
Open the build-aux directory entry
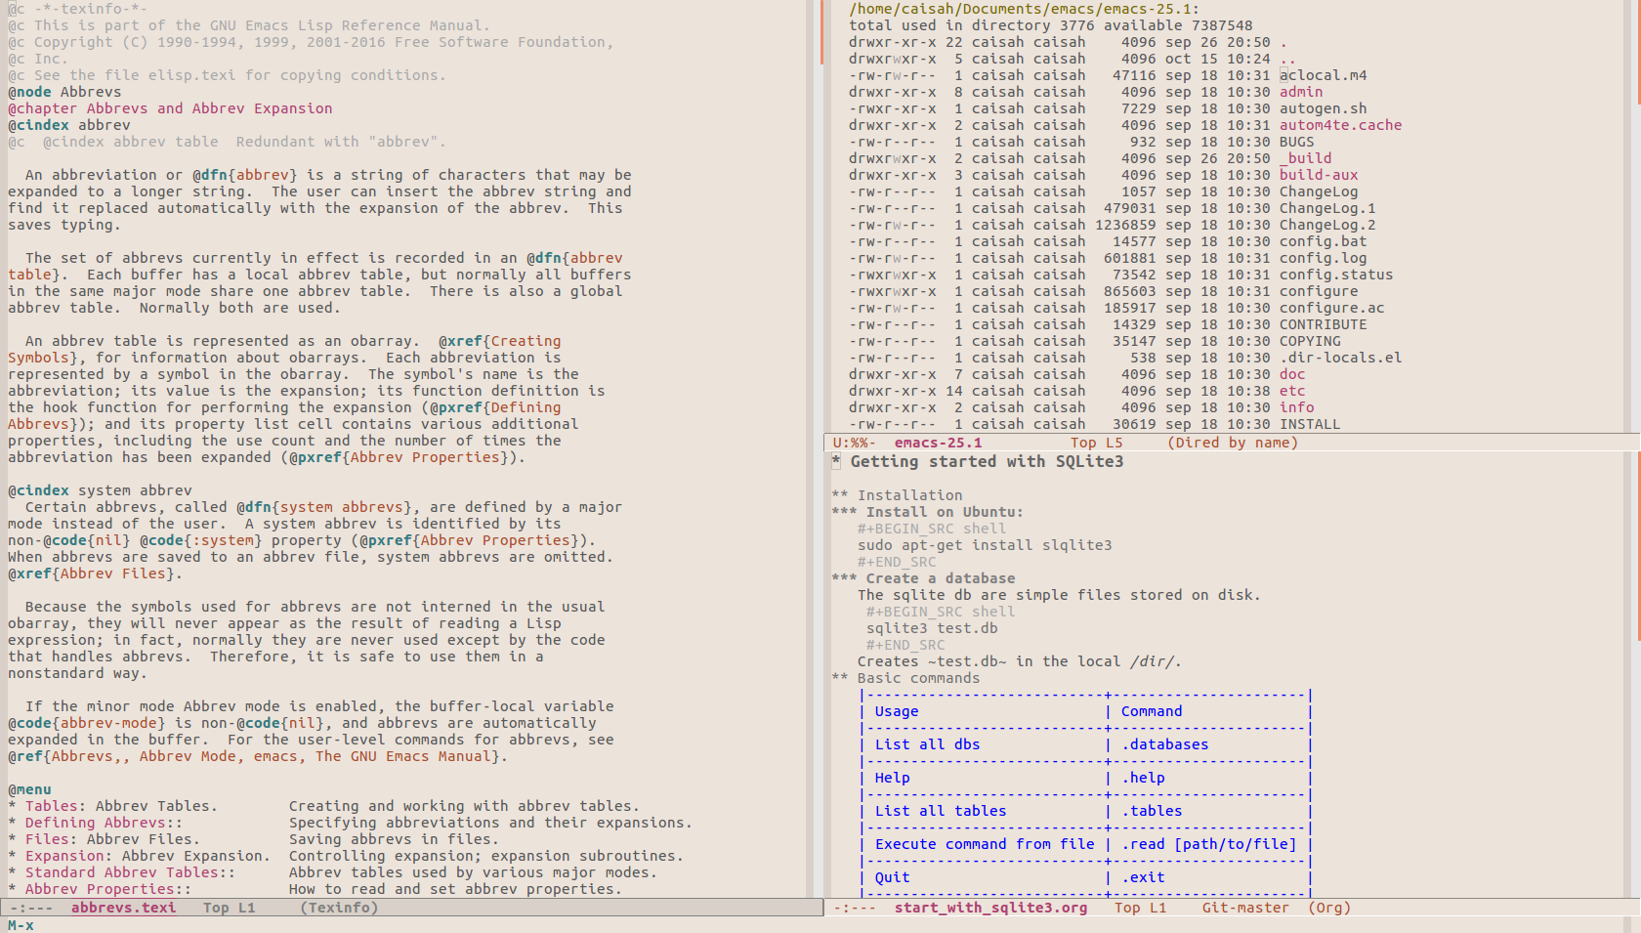1319,175
